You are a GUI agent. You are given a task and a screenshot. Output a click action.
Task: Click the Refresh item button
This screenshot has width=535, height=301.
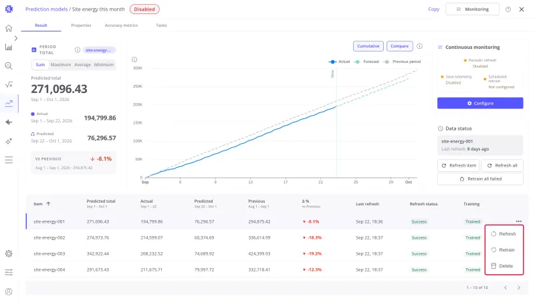[458, 165]
